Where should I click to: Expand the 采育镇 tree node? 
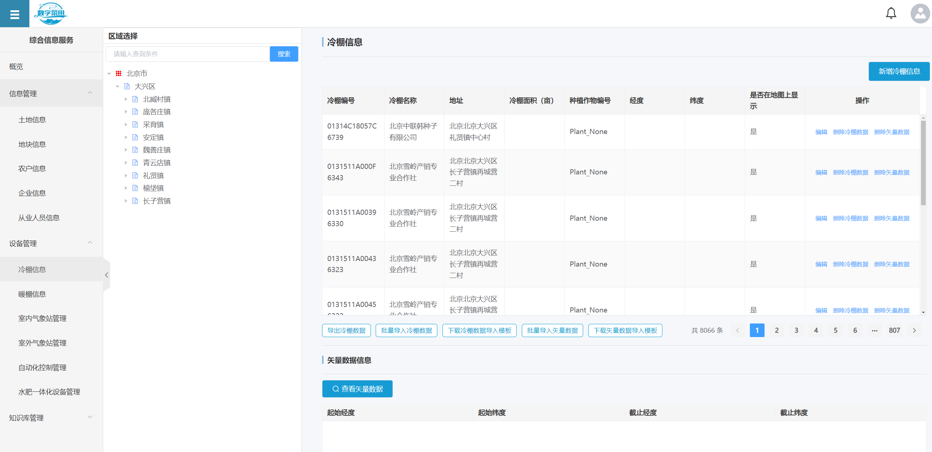(126, 124)
